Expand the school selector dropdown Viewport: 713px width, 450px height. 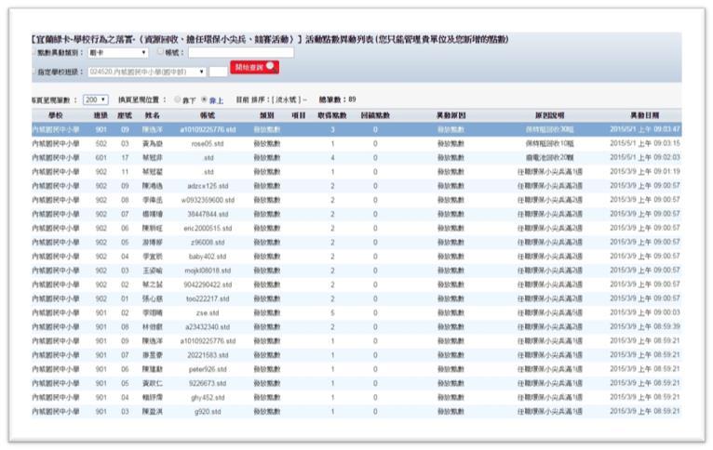tap(147, 72)
